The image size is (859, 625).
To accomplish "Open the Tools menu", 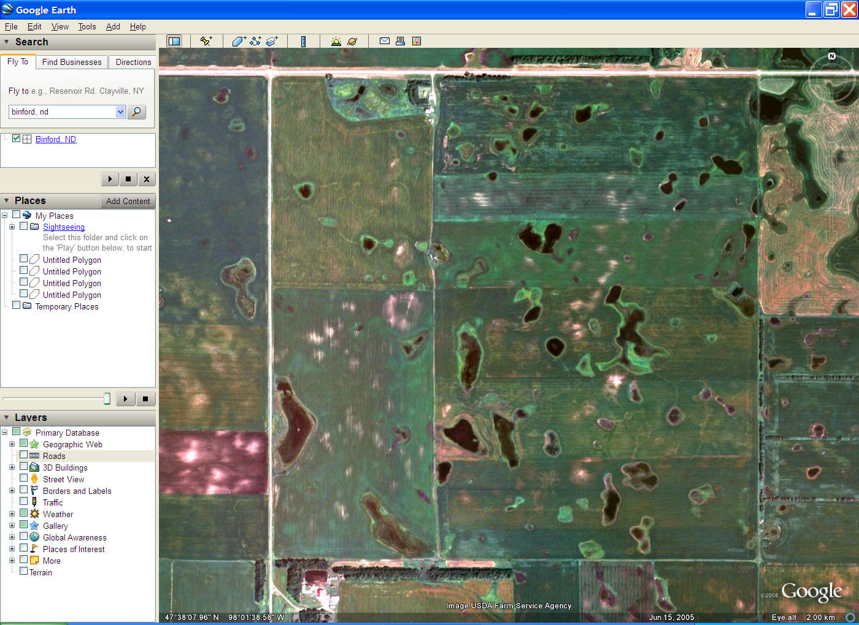I will click(x=87, y=26).
